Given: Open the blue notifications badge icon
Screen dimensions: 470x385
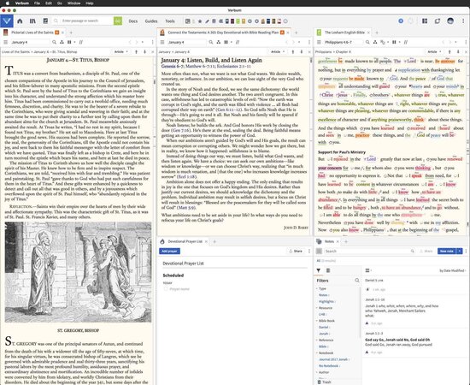Looking at the screenshot, I should click(x=401, y=21).
